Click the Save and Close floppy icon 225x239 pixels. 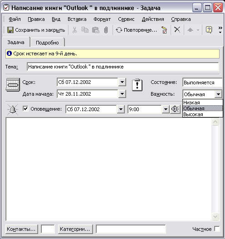10,30
